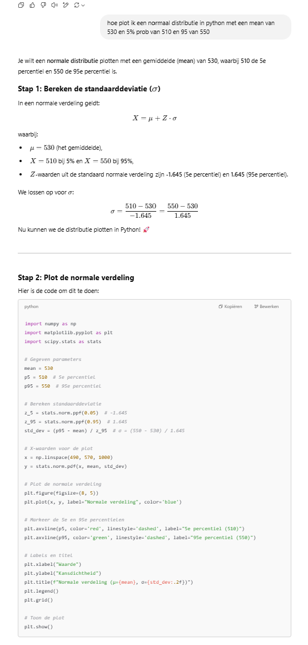The image size is (308, 645).
Task: Click Bewerken on the python code block
Action: 266,306
